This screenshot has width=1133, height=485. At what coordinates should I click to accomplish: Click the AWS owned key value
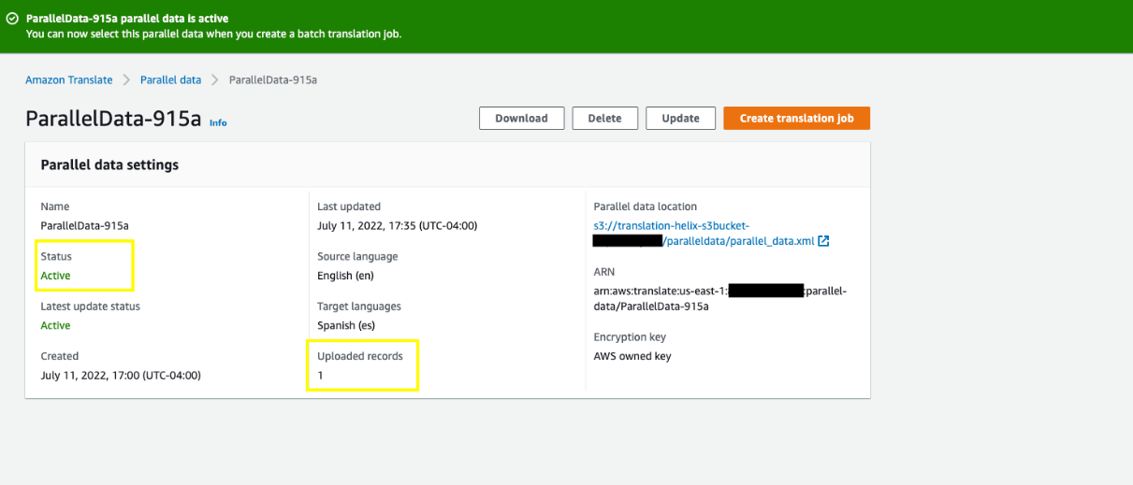pyautogui.click(x=632, y=357)
